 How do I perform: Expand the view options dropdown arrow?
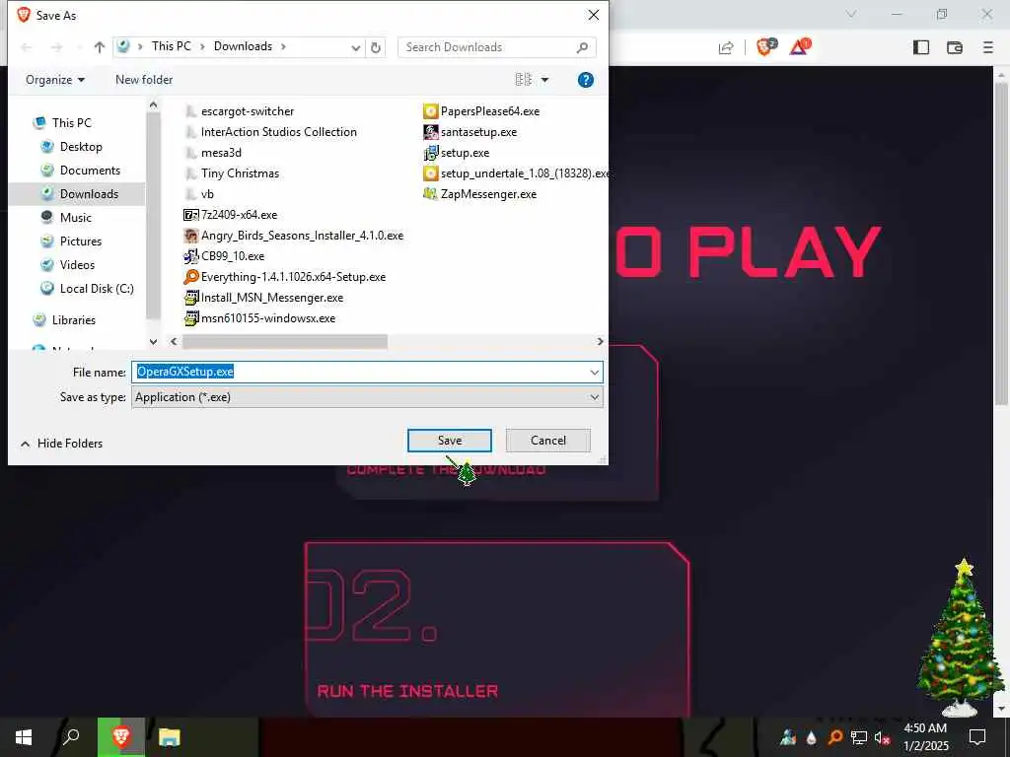(x=544, y=80)
